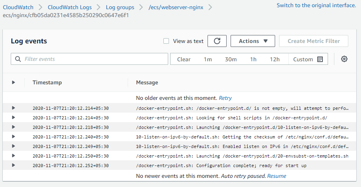Expand all rows via header triangle
Screen dimensions: 361x187
pos(14,82)
